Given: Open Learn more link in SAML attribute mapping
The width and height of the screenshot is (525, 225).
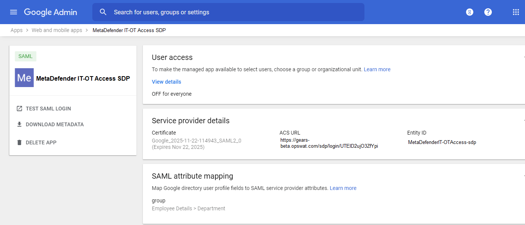Looking at the screenshot, I should (343, 188).
